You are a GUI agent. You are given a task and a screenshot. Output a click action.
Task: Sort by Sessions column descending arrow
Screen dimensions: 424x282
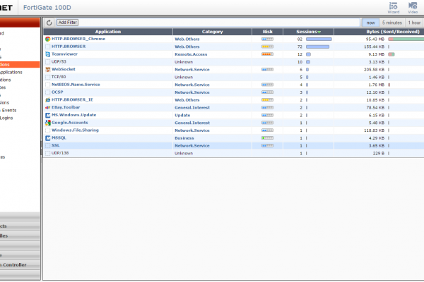pyautogui.click(x=319, y=32)
